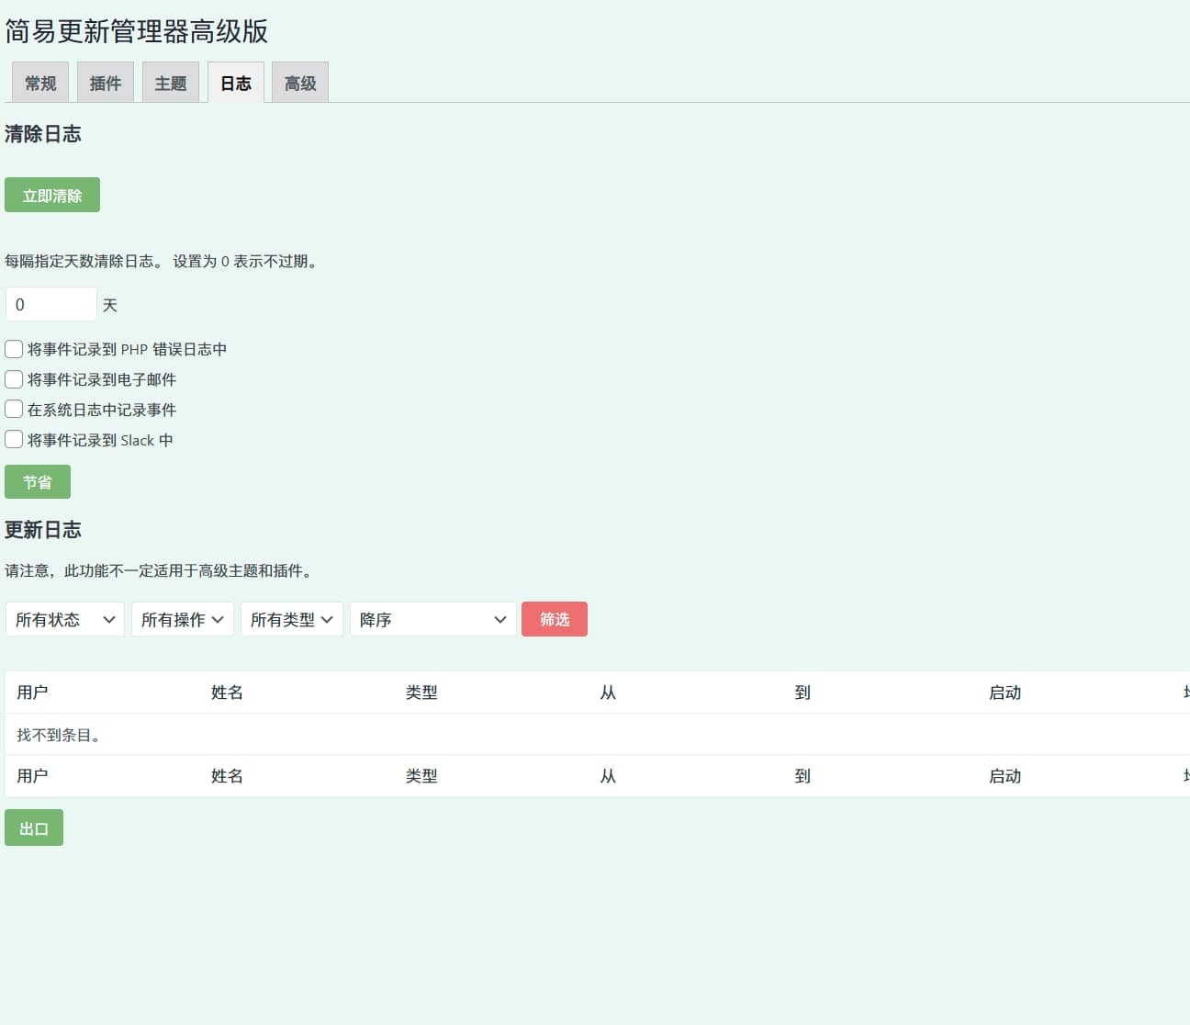Click the red 筛选 filter button
The height and width of the screenshot is (1025, 1190).
[555, 619]
